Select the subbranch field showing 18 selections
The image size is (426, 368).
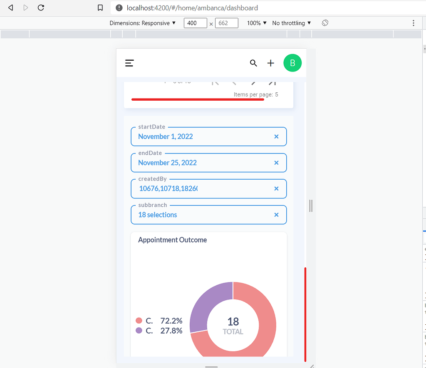click(200, 215)
